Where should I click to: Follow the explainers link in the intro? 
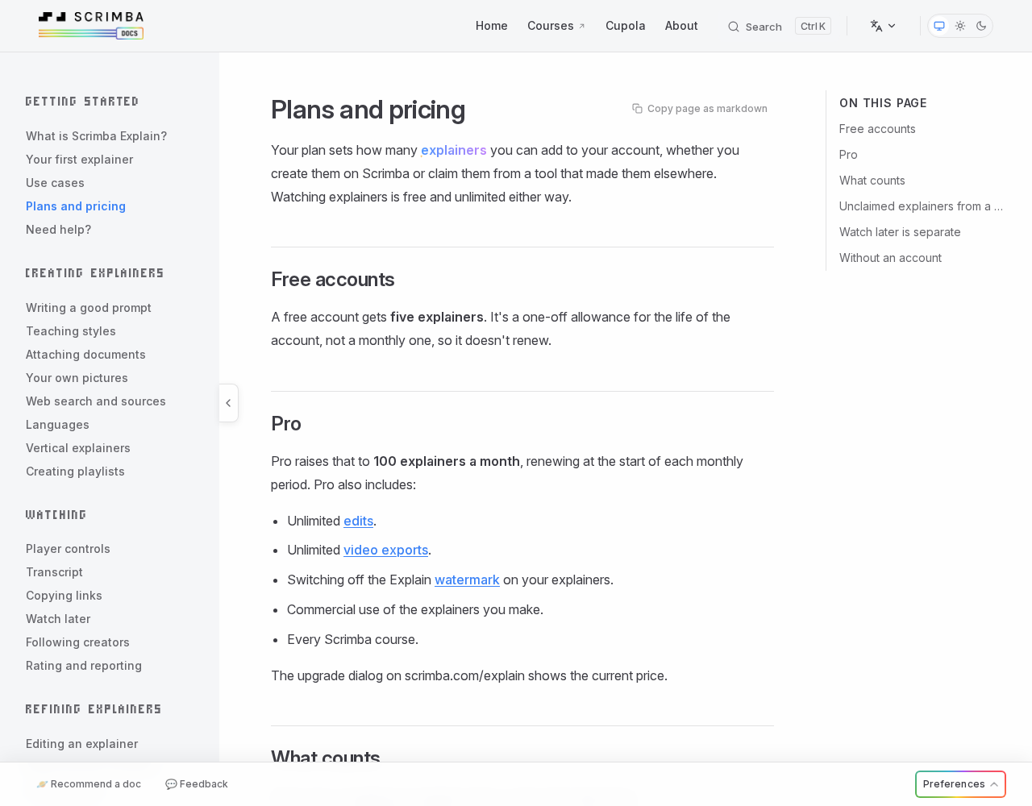(454, 150)
